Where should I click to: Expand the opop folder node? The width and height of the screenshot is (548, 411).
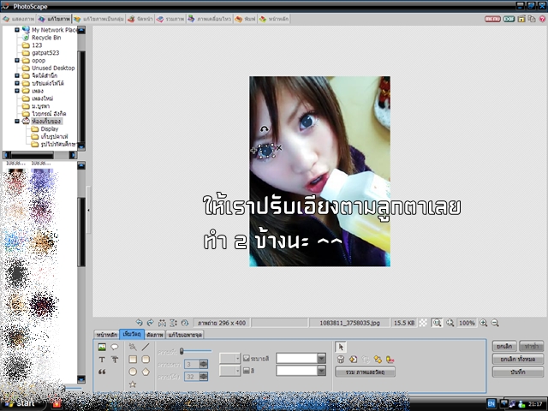pos(17,61)
